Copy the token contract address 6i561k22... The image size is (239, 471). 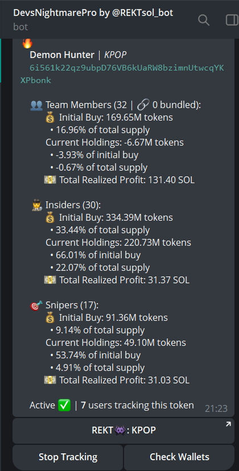tap(122, 74)
